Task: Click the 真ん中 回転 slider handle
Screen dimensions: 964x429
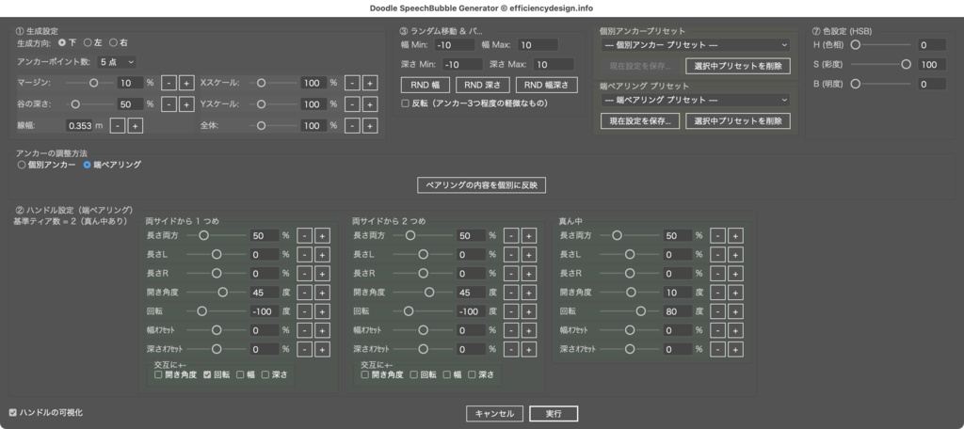Action: 640,311
